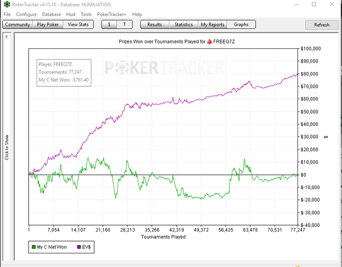Click the red spade icon beside FREEQ7Z
342x267 pixels.
(x=210, y=41)
